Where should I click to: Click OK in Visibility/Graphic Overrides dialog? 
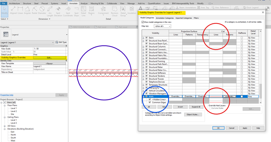point(218,128)
